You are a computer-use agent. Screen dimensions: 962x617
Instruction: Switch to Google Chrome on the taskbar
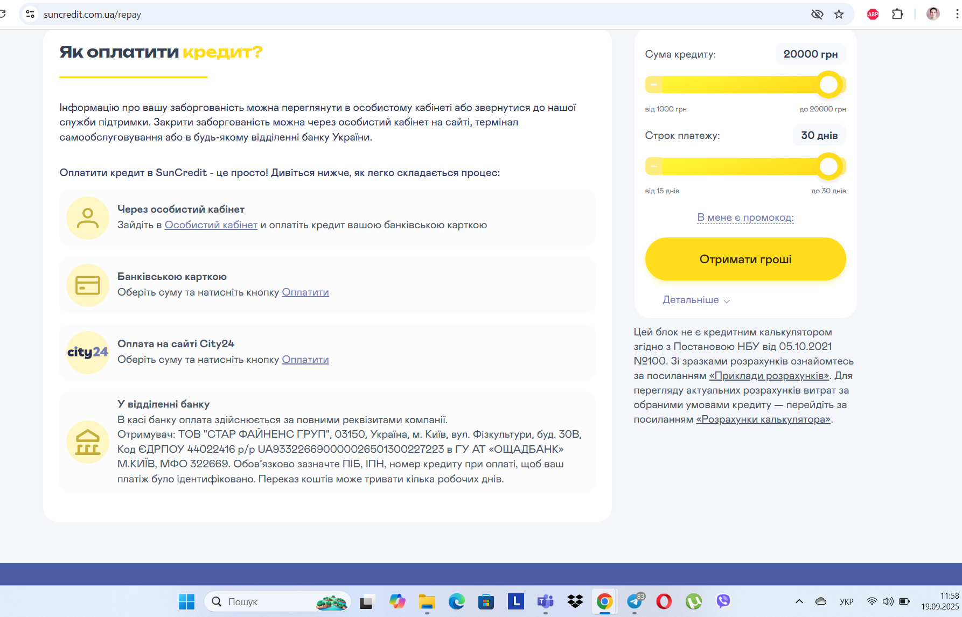click(605, 601)
